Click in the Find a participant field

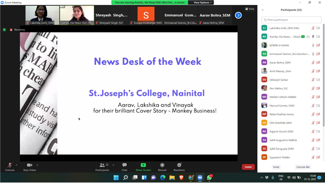[291, 20]
